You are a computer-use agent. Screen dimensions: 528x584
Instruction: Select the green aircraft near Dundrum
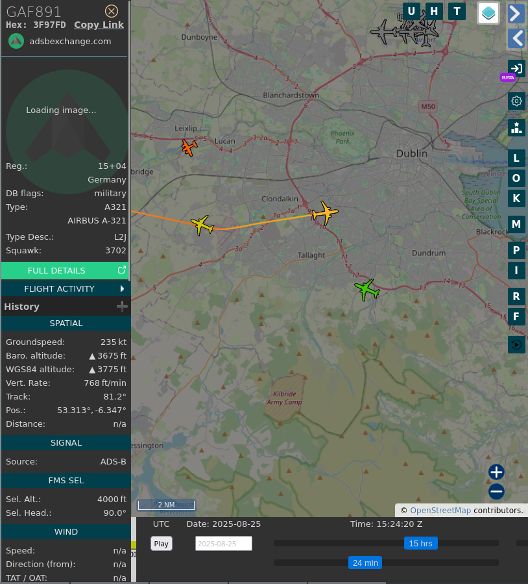point(367,289)
